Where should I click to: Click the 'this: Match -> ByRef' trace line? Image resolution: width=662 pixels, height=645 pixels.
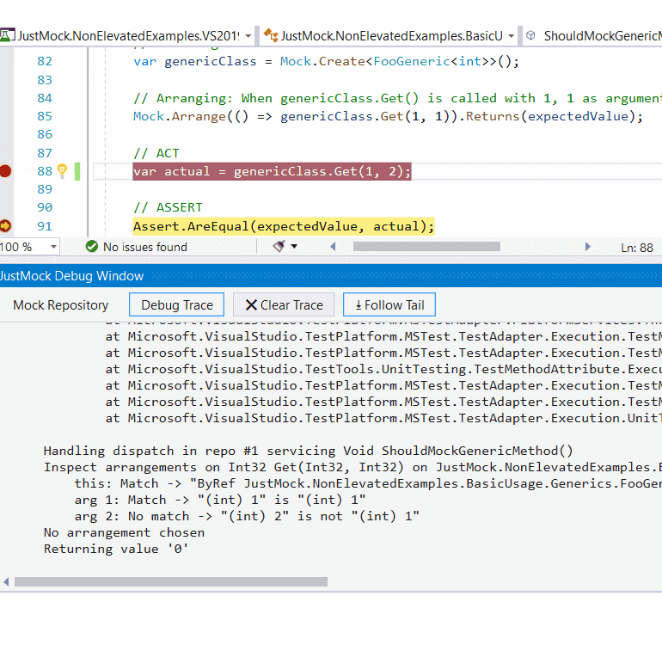[368, 483]
